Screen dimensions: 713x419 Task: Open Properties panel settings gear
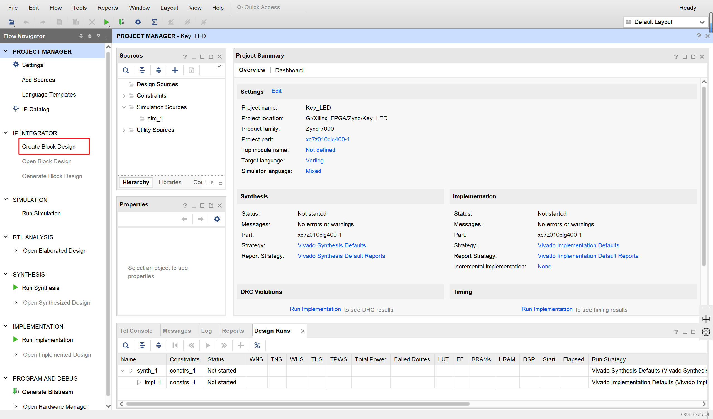click(x=217, y=219)
